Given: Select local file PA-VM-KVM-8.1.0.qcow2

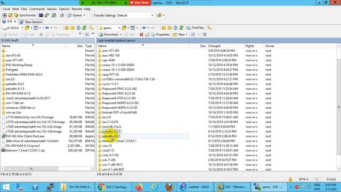Looking at the screenshot, I should tap(23, 146).
